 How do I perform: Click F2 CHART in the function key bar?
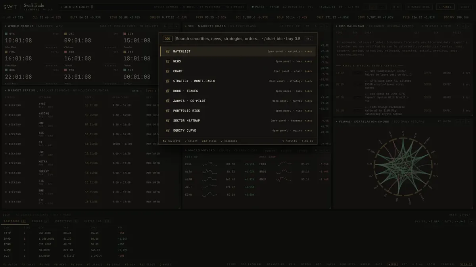click(28, 264)
